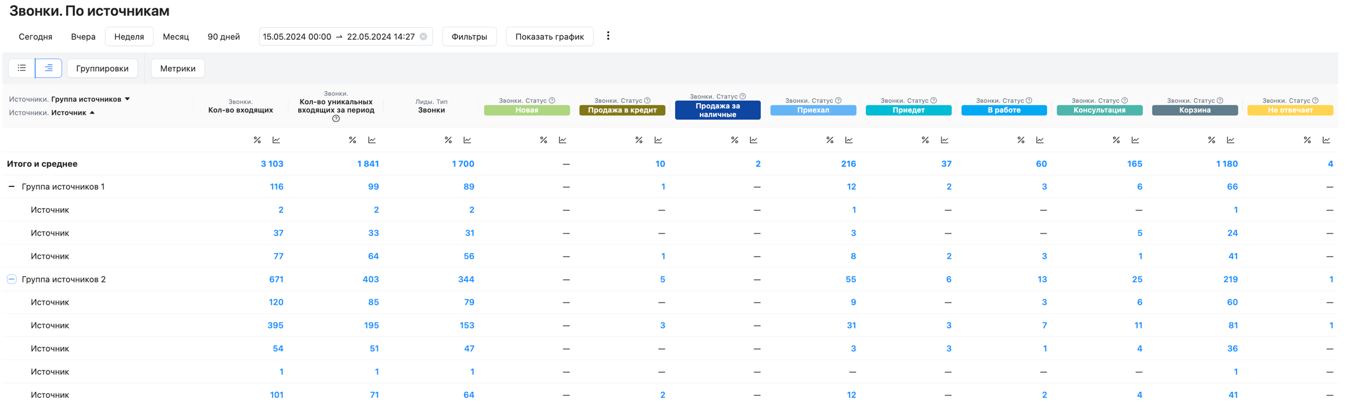Open Группа источников sort dropdown in header
Viewport: 1363px width, 406px height.
tap(127, 99)
